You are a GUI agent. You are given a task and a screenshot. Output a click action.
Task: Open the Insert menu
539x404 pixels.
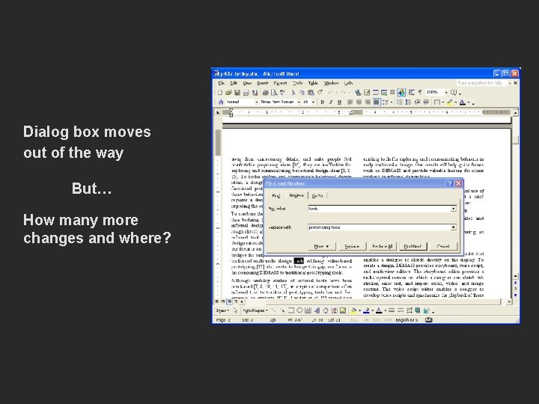[x=262, y=83]
